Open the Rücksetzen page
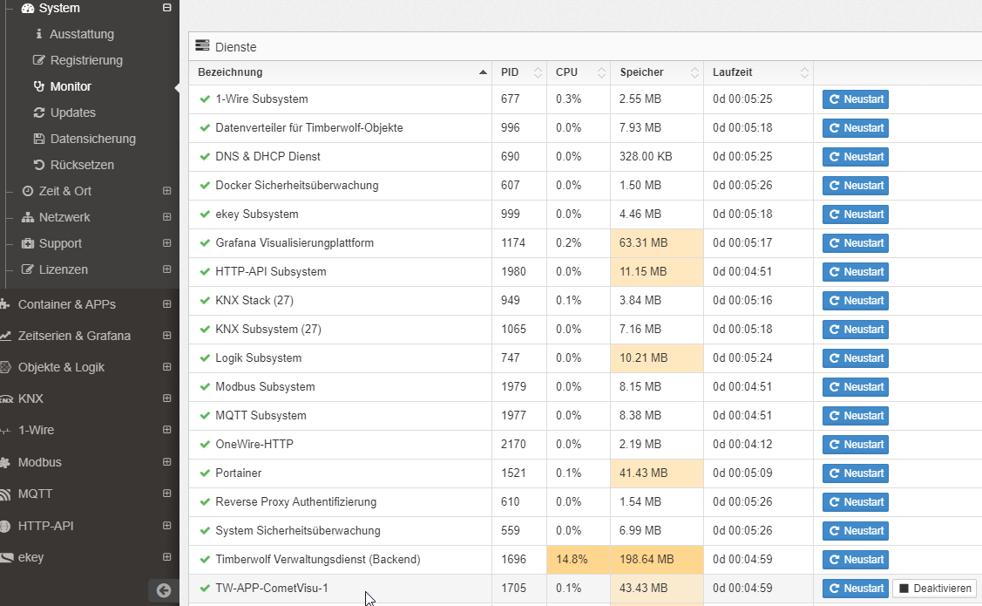The image size is (982, 606). (x=82, y=166)
